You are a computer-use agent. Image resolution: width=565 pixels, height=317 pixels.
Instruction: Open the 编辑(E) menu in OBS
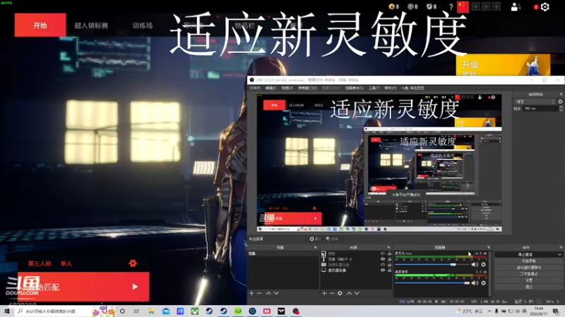(x=271, y=88)
